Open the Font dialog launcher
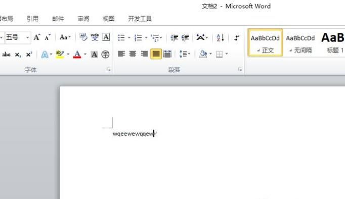The width and height of the screenshot is (345, 199). 108,70
